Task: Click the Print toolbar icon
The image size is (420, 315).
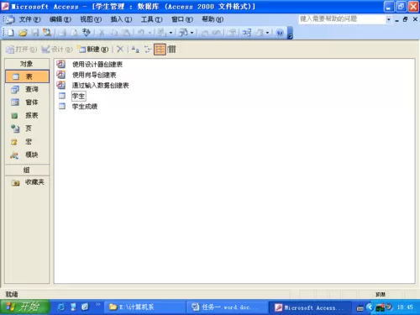Action: pos(63,33)
